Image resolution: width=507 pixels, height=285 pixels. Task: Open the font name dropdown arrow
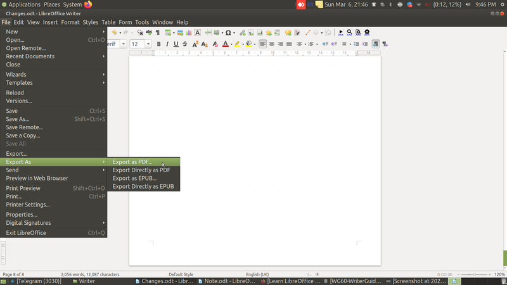[124, 44]
